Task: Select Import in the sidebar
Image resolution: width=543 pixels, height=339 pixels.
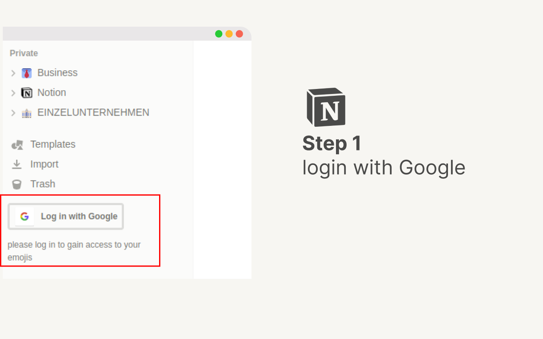Action: 44,164
